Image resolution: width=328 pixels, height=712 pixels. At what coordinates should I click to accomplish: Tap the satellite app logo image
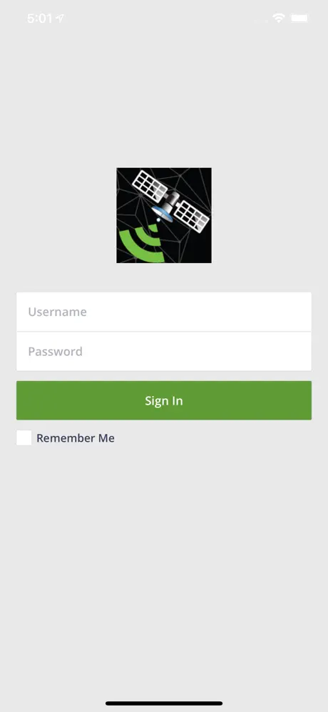164,215
